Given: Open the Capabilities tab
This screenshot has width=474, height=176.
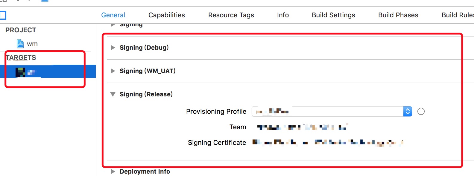Looking at the screenshot, I should (167, 15).
